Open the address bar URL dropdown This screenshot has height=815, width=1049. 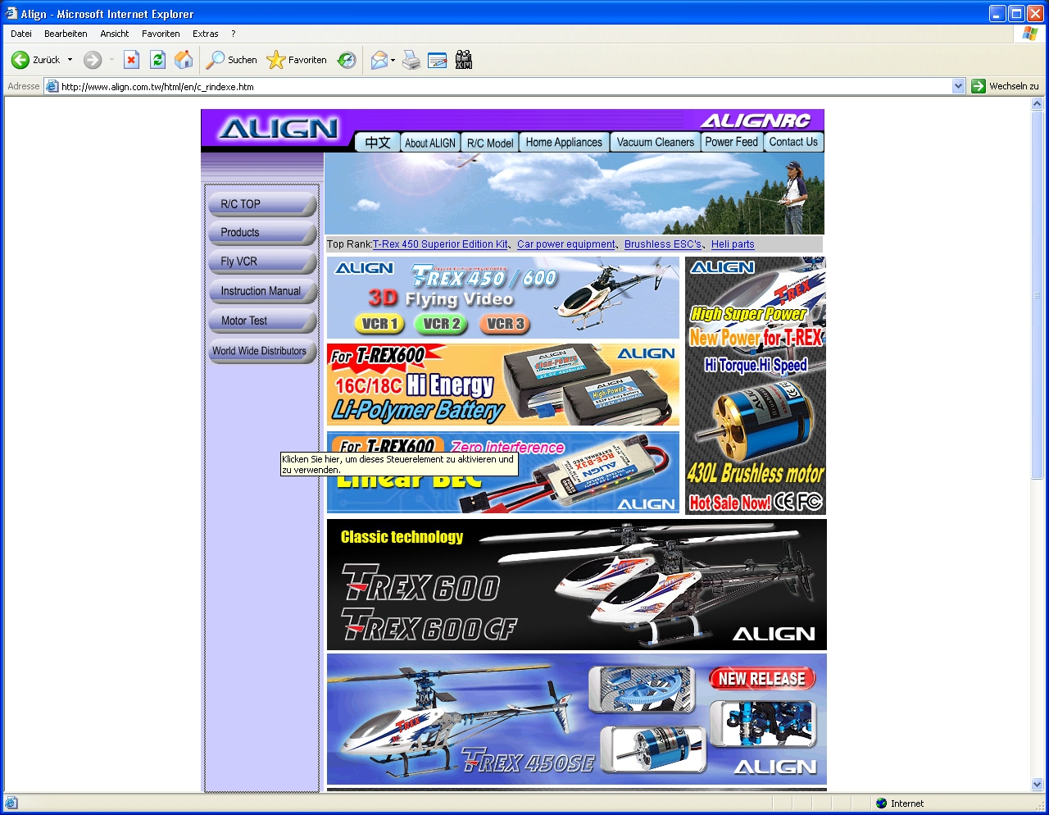click(958, 86)
